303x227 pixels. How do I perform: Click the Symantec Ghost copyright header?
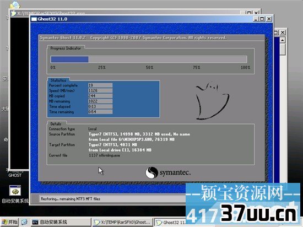(x=133, y=37)
